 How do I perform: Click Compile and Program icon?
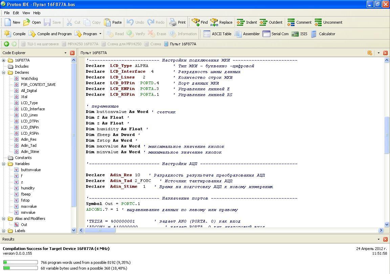50,34
